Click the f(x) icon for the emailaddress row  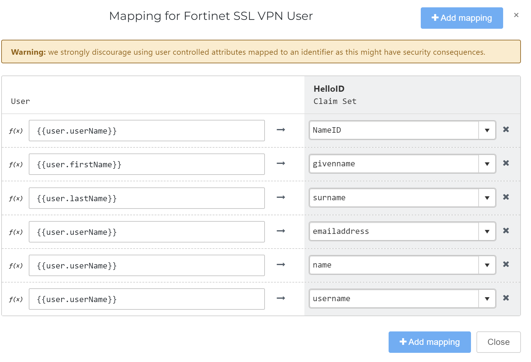(x=16, y=232)
